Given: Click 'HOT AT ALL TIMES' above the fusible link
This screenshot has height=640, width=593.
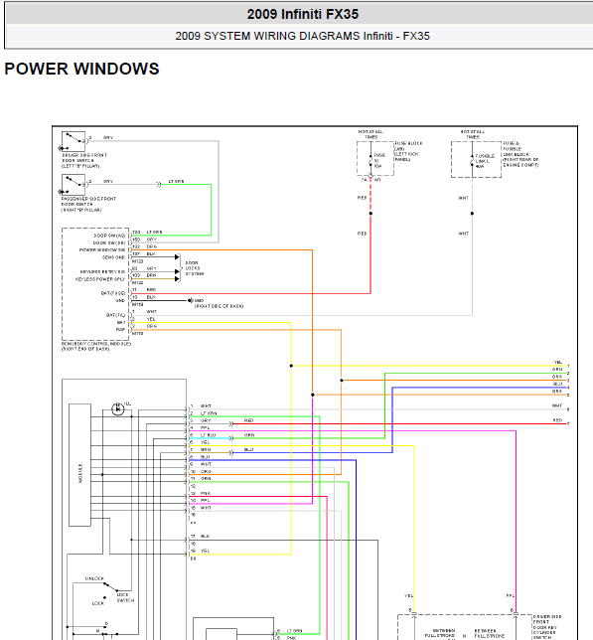Looking at the screenshot, I should tap(472, 134).
